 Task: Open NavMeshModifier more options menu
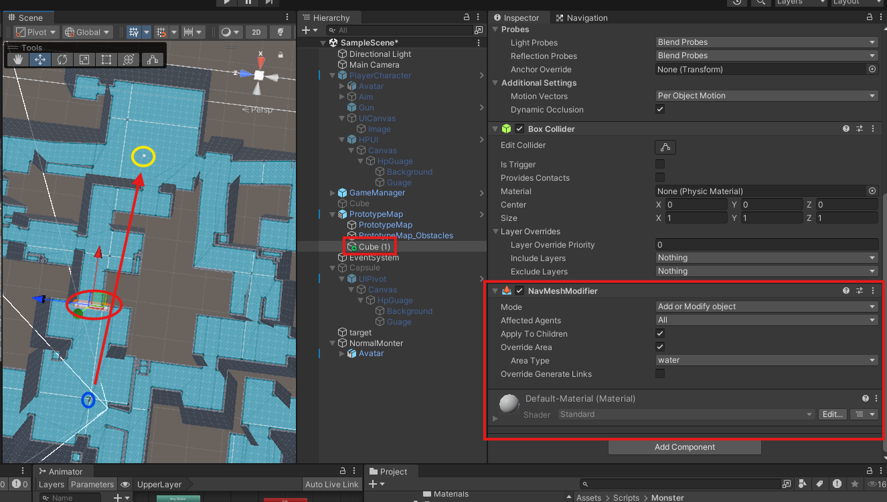pos(873,290)
